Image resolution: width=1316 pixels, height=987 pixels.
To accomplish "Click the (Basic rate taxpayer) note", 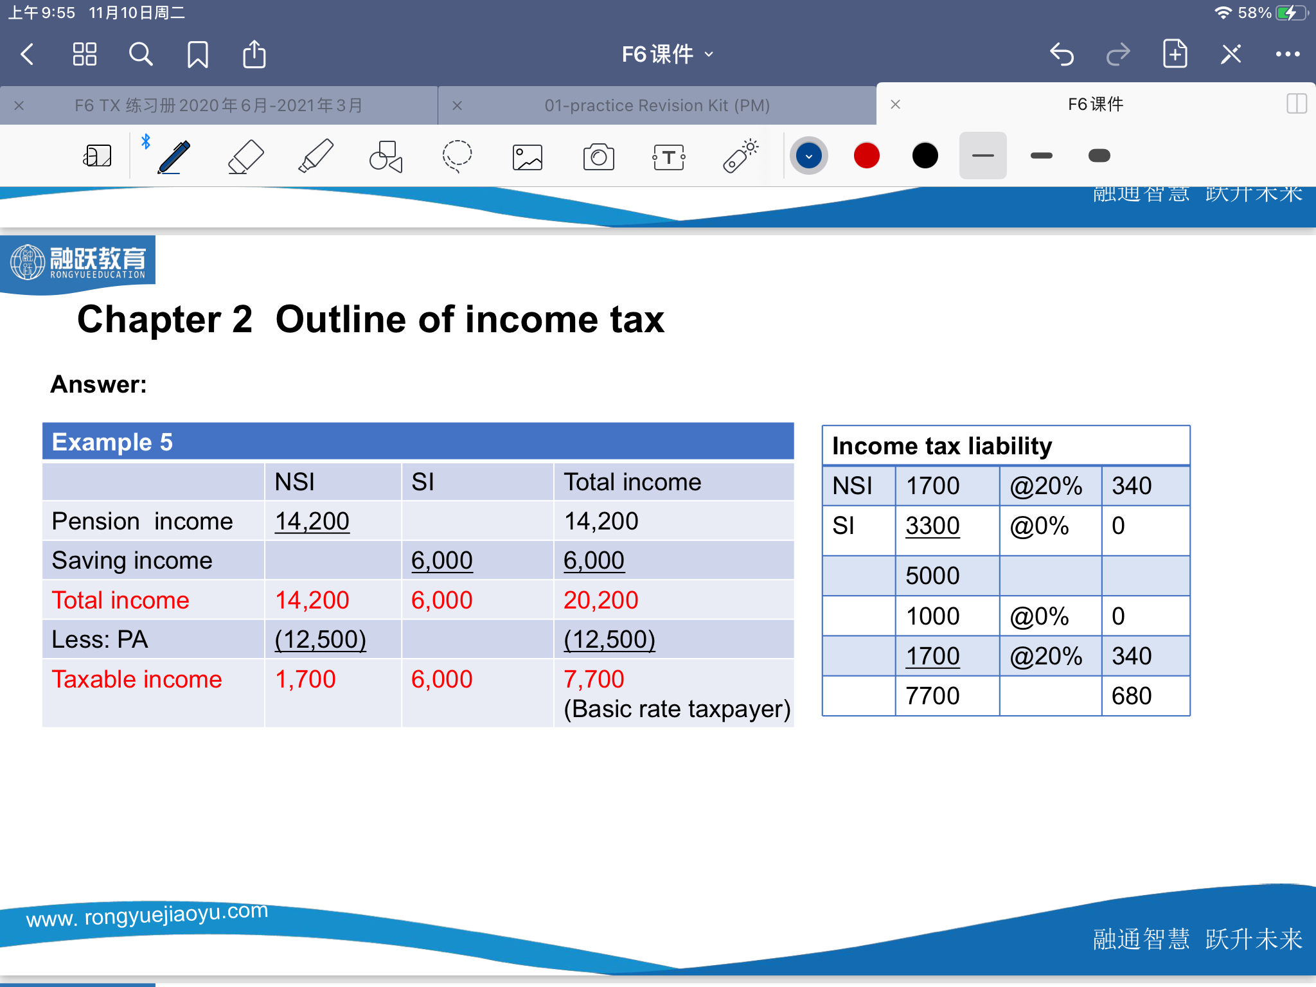I will tap(677, 709).
